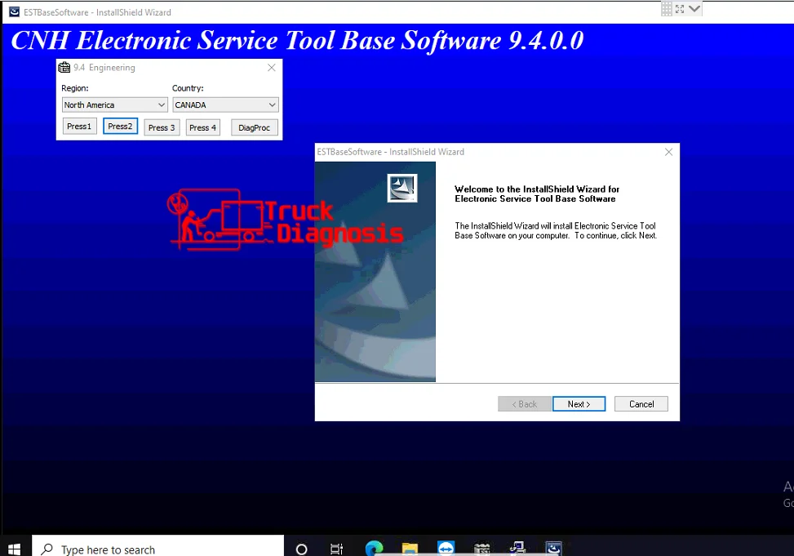Open the Windows Start menu

click(14, 549)
